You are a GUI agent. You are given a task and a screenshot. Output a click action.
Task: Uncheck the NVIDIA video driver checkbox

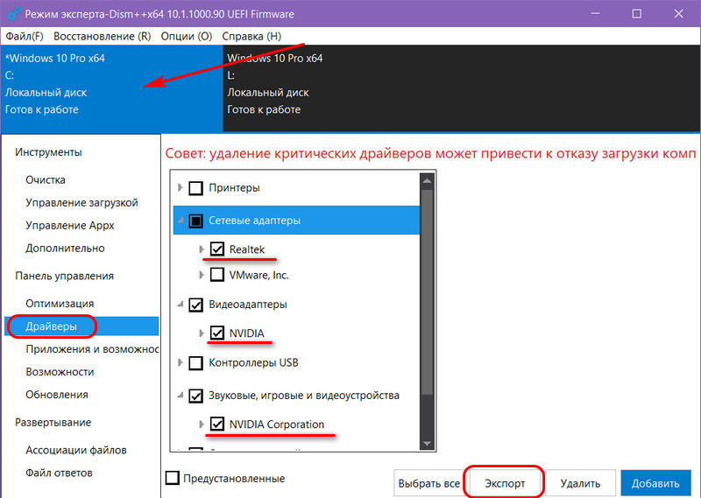click(217, 333)
